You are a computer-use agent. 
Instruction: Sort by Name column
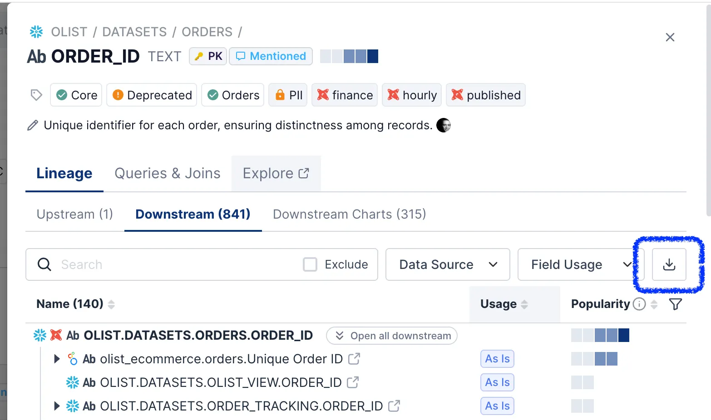pyautogui.click(x=111, y=304)
